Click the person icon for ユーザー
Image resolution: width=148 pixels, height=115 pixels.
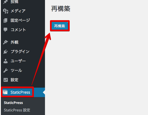pyautogui.click(x=6, y=61)
